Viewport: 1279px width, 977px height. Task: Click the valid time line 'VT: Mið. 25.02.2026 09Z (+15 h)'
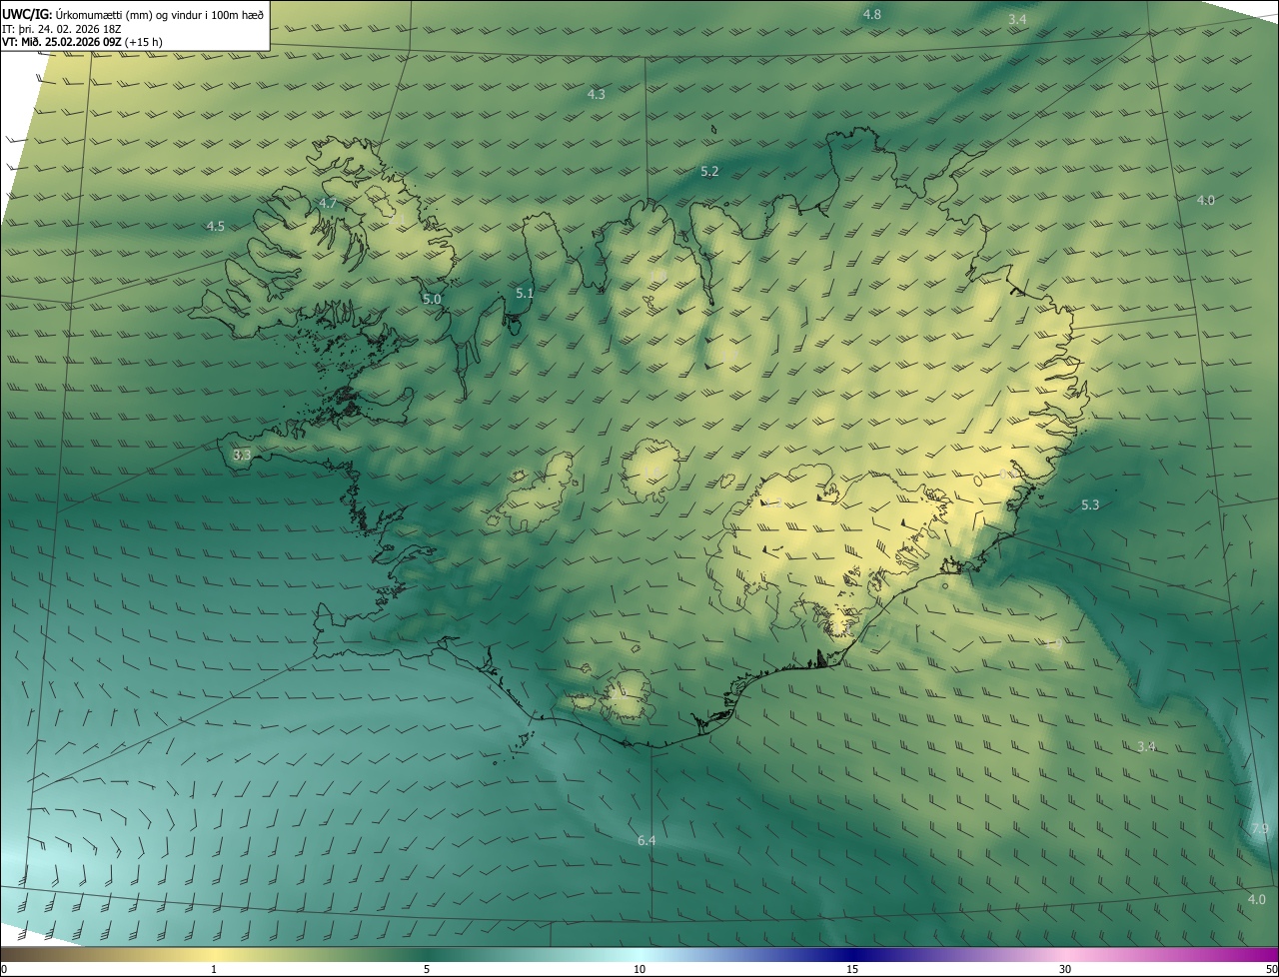pyautogui.click(x=82, y=43)
